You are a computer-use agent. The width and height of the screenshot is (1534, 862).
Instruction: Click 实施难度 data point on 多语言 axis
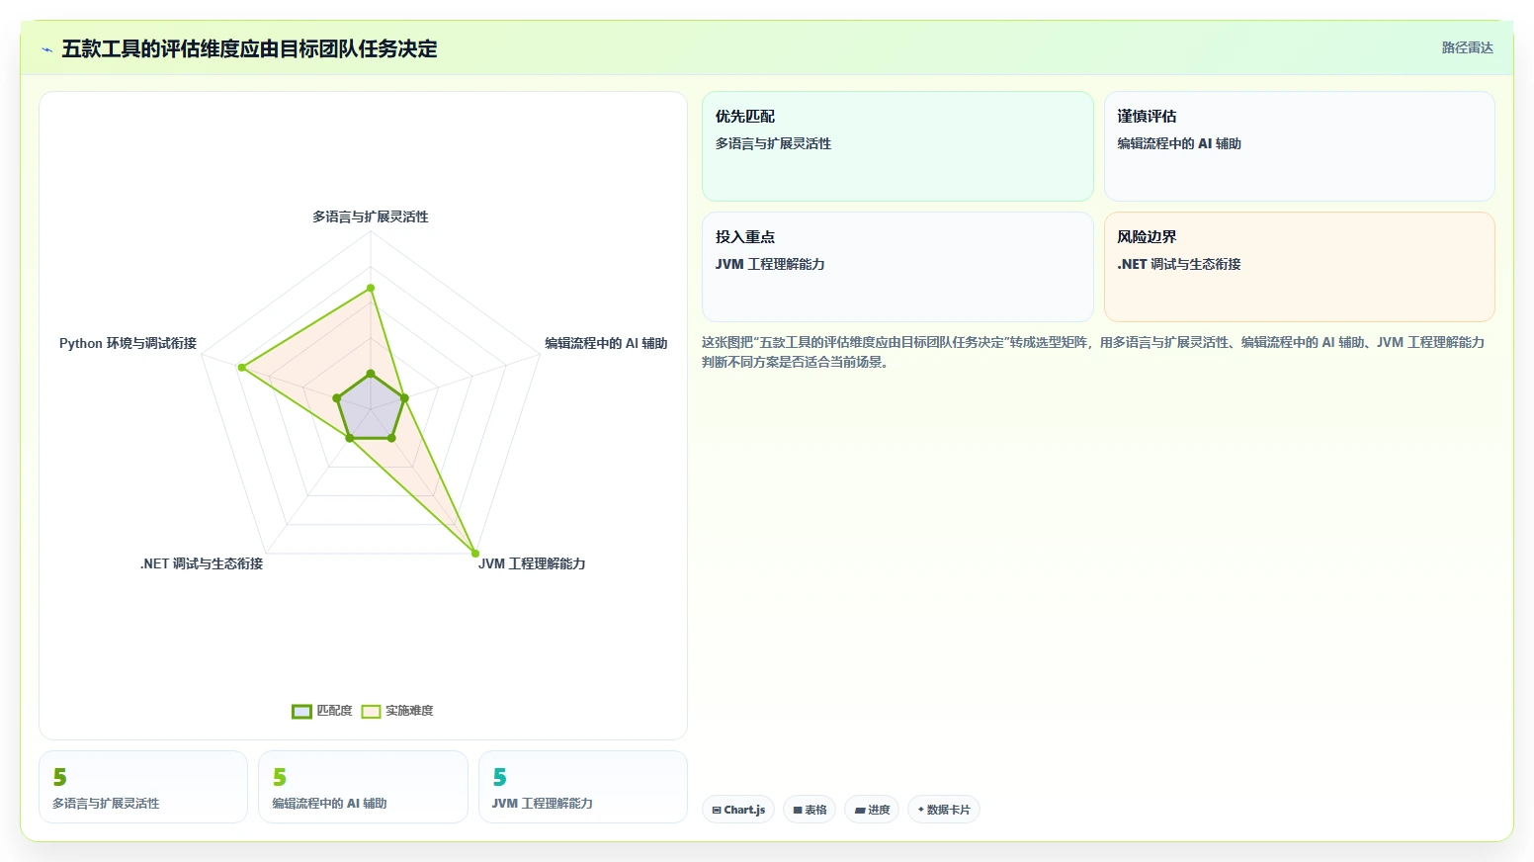[371, 288]
